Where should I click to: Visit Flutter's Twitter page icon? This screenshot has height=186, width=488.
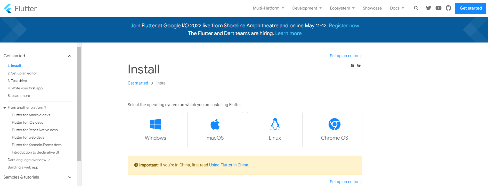click(x=428, y=8)
